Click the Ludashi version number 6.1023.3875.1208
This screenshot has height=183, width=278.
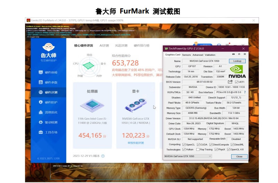click(49, 158)
